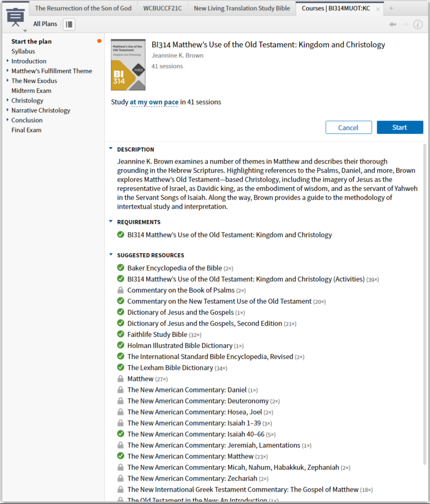Screen dimensions: 430x504
Task: Switch to New Living Translation Study Bible tab
Action: (242, 8)
